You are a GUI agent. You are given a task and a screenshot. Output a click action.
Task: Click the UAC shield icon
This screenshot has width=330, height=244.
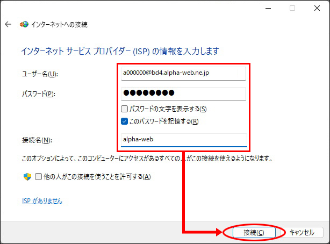click(x=27, y=177)
